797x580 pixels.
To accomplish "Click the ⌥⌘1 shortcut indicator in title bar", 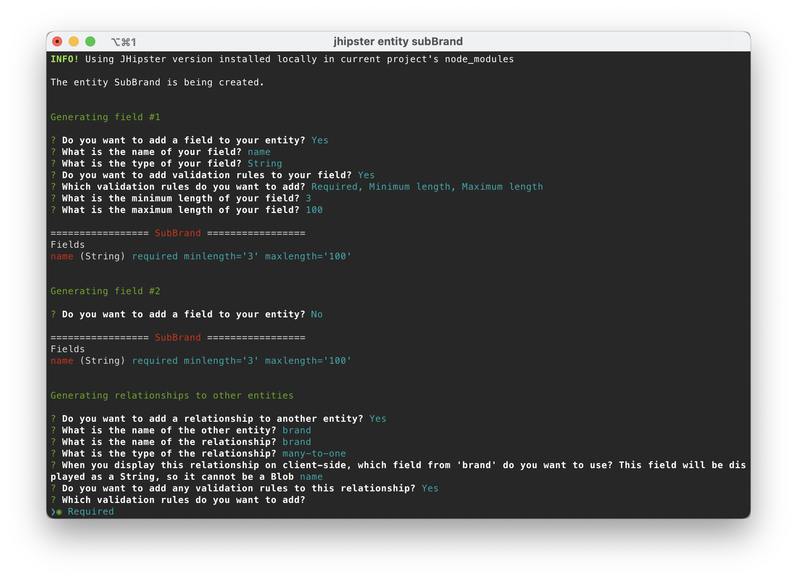I will [x=123, y=42].
